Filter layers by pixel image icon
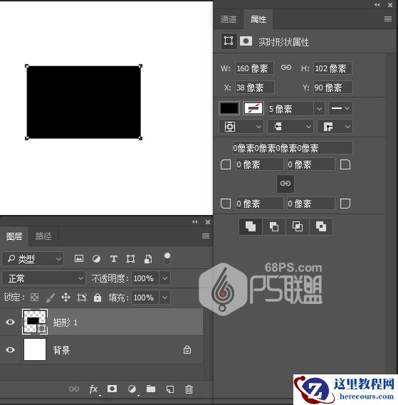 pos(79,258)
